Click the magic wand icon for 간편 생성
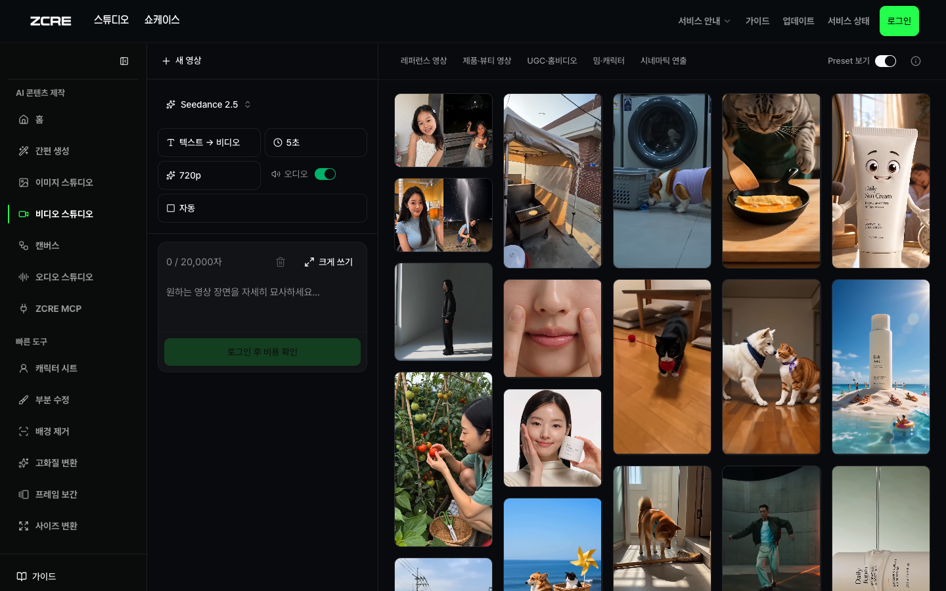This screenshot has height=591, width=946. 24,151
